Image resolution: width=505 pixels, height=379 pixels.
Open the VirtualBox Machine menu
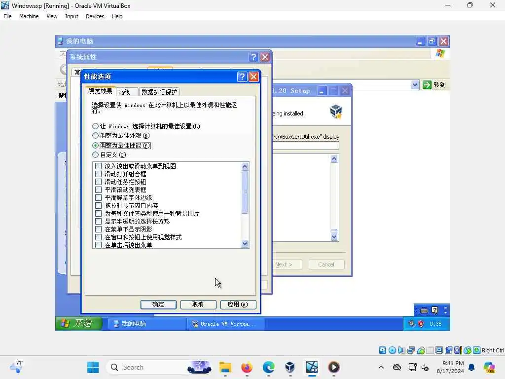29,16
